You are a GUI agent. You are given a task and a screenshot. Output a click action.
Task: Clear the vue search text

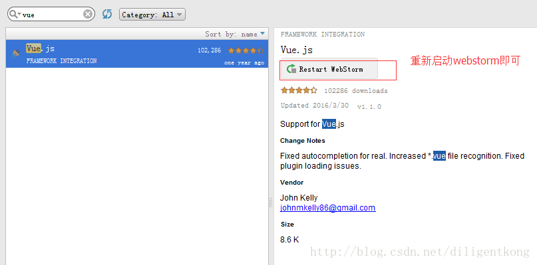coord(88,15)
